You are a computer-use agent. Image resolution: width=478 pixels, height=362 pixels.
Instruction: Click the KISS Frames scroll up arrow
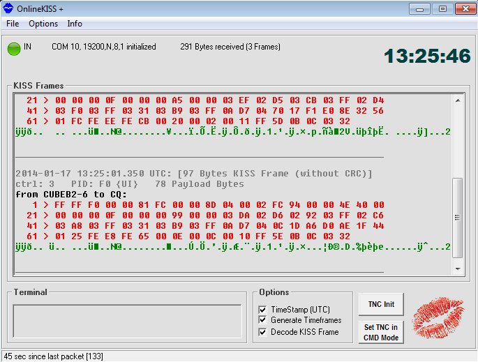click(458, 100)
